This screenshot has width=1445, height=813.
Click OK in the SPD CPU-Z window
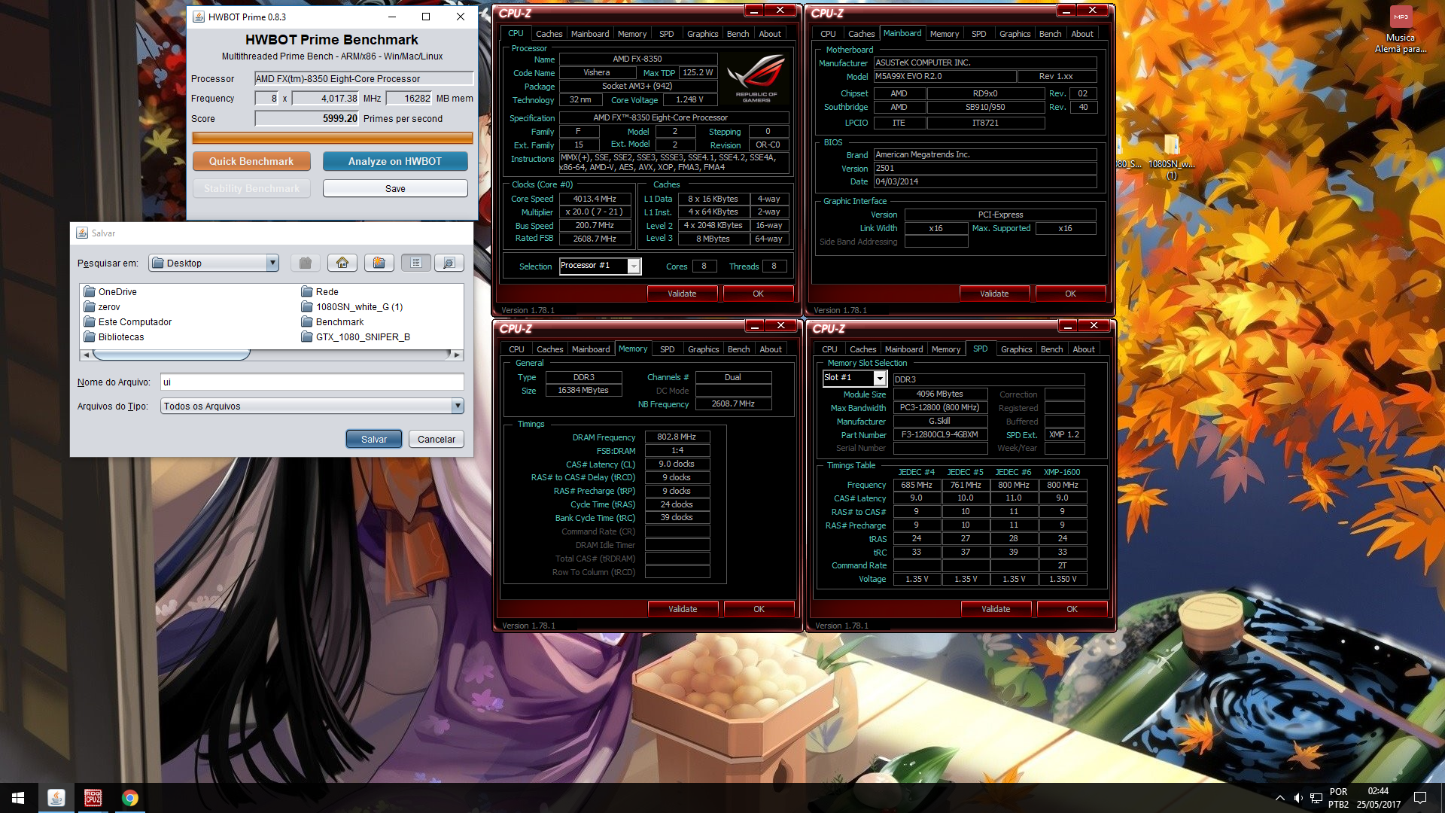pos(1072,609)
